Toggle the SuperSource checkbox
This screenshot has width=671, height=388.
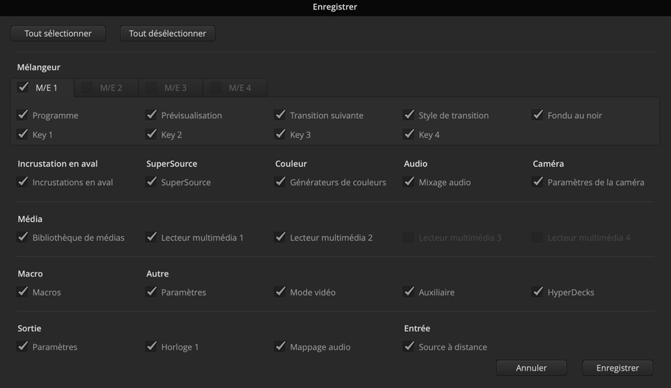[x=152, y=182]
